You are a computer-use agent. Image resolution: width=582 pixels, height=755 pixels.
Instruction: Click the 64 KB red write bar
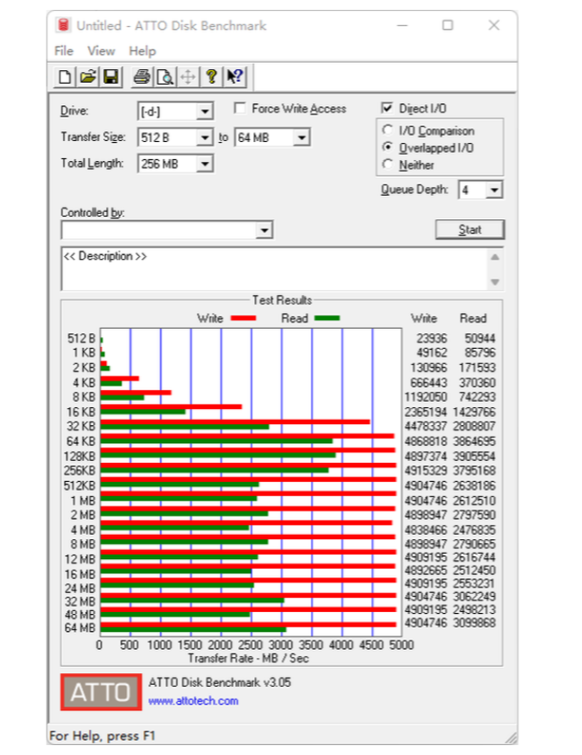click(x=247, y=436)
